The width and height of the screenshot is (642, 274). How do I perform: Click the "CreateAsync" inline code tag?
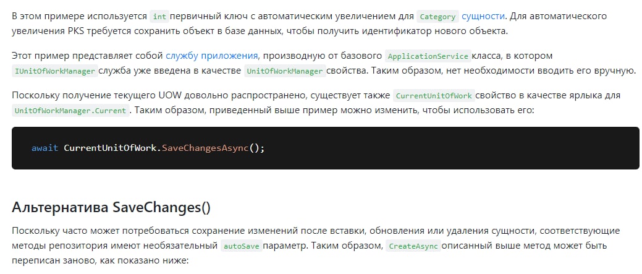[413, 246]
